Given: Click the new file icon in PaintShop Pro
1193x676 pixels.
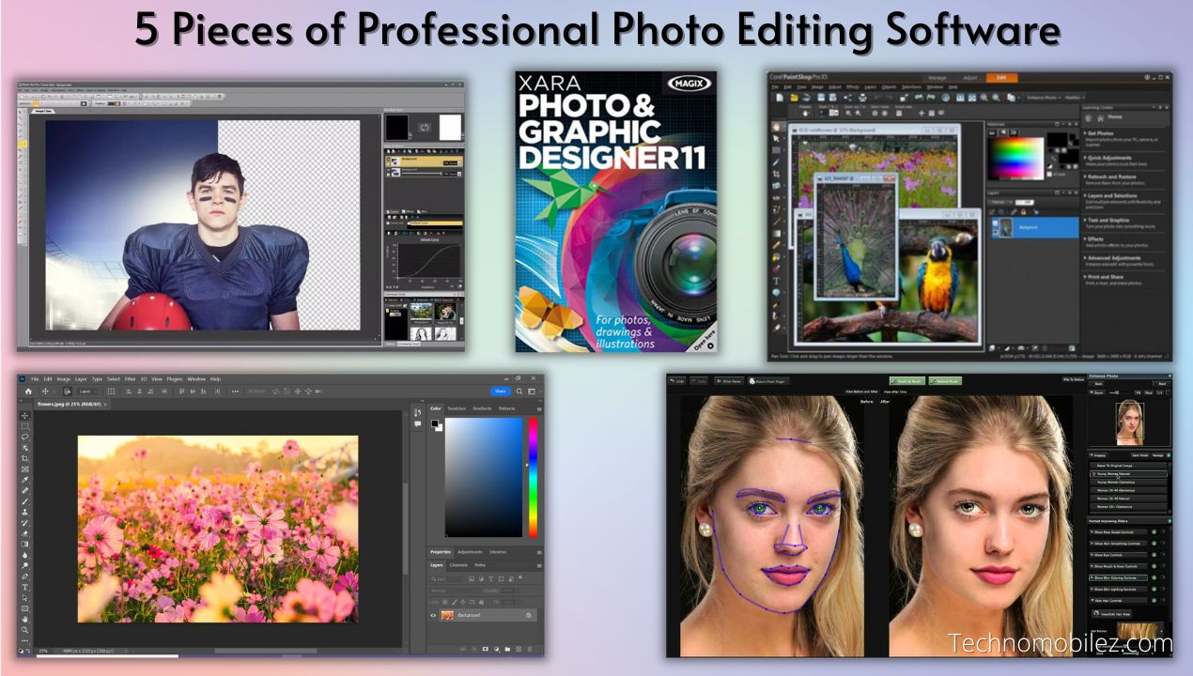Looking at the screenshot, I should [x=780, y=98].
